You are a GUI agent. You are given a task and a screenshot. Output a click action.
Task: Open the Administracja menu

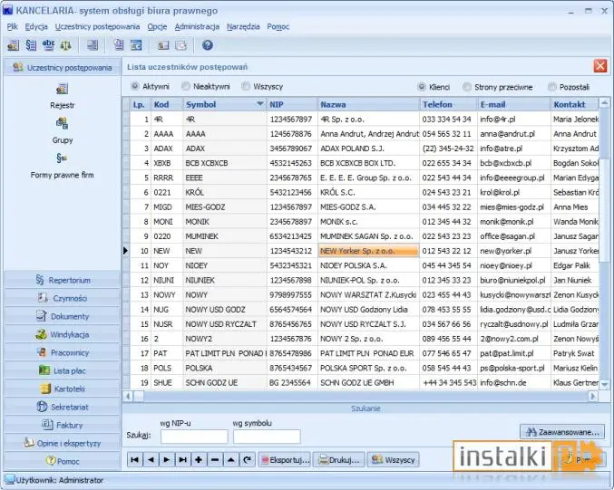197,26
